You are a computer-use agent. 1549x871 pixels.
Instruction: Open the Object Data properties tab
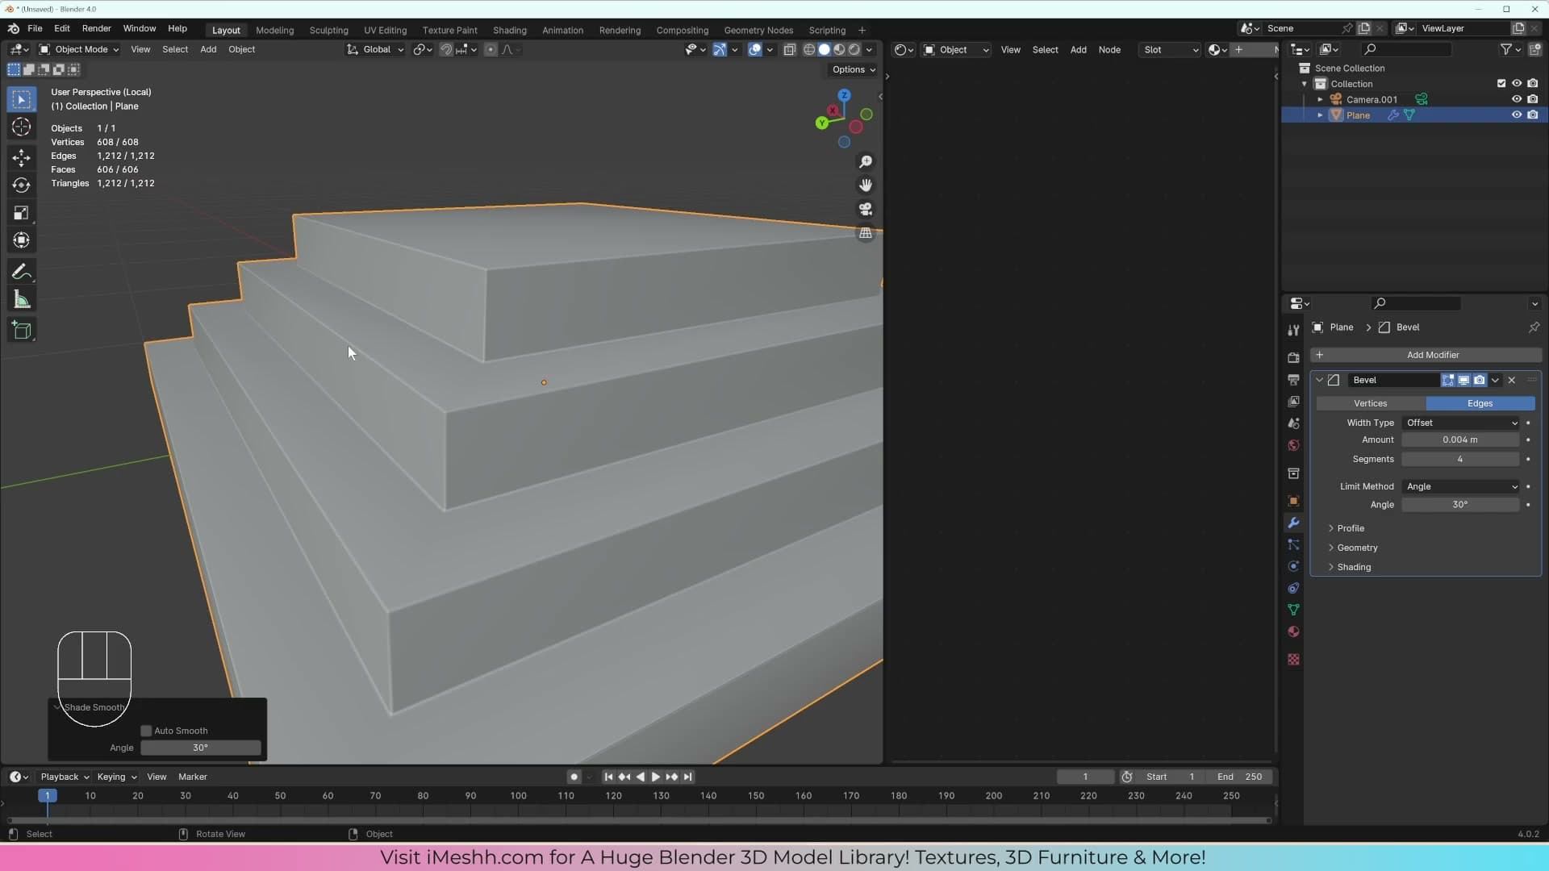(1293, 610)
